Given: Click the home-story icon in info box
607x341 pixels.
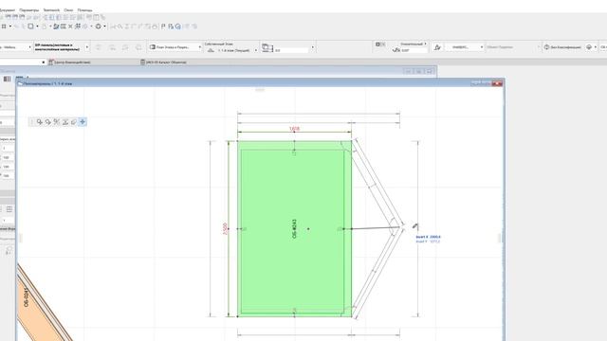Looking at the screenshot, I should (211, 50).
